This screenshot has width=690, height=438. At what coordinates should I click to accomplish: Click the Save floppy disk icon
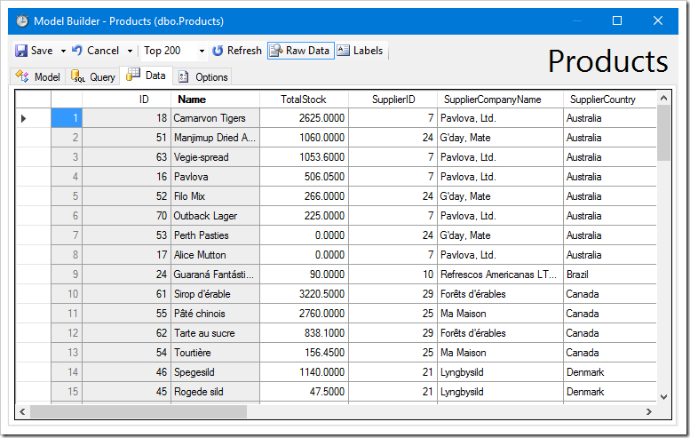[x=21, y=51]
